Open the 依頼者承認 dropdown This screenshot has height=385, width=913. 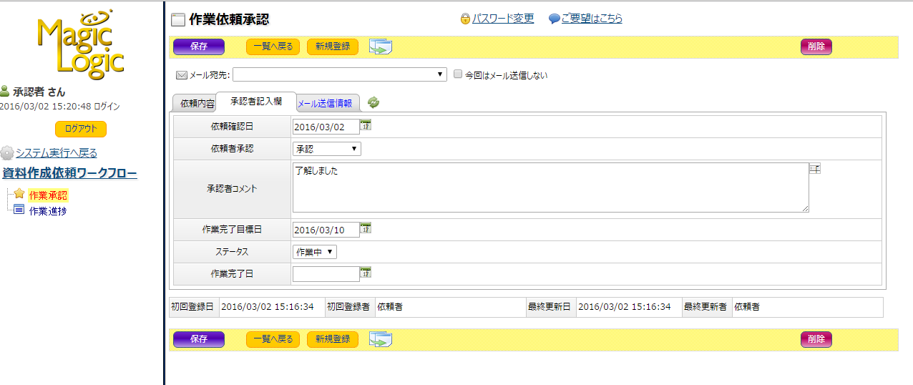[x=327, y=149]
